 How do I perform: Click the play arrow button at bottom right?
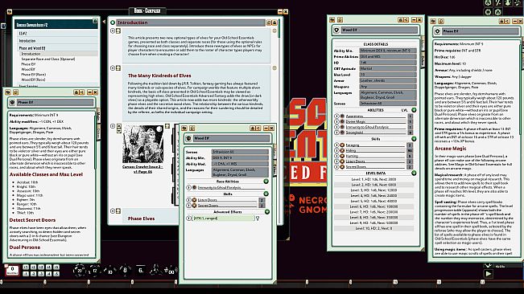(x=488, y=274)
